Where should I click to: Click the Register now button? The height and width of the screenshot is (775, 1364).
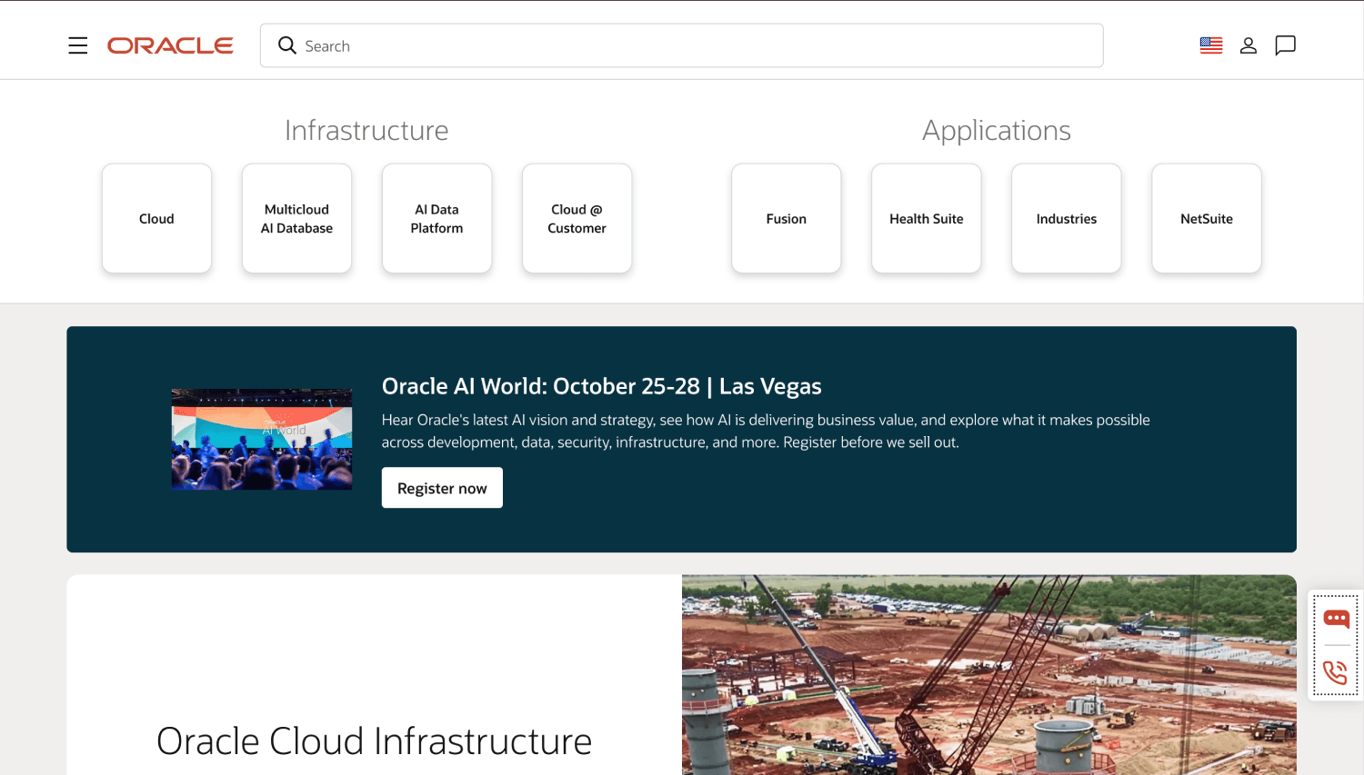coord(442,488)
